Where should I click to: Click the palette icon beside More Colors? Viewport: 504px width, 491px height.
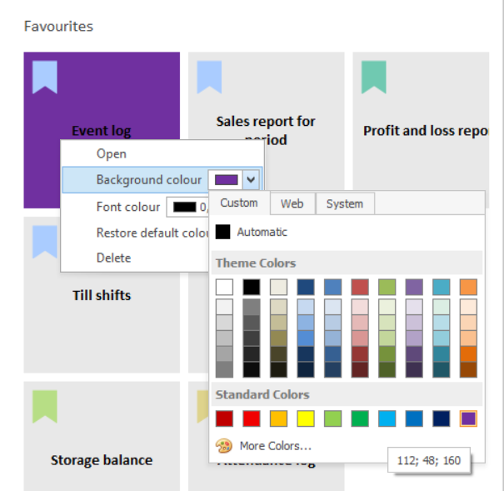(223, 446)
